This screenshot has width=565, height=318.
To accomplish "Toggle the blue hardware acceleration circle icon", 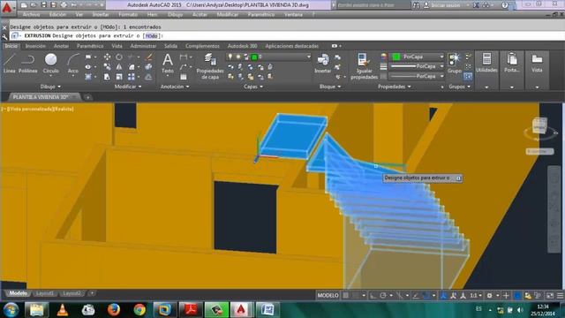I will pyautogui.click(x=517, y=296).
